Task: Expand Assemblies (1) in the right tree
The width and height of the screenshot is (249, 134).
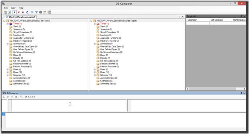Action: pyautogui.click(x=95, y=44)
